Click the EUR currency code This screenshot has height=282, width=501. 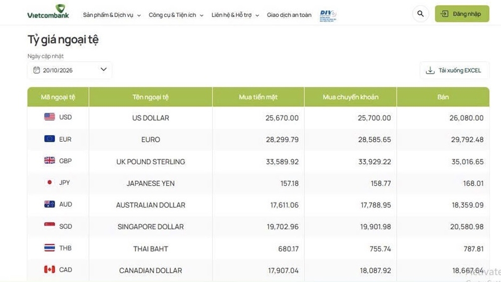click(x=65, y=139)
